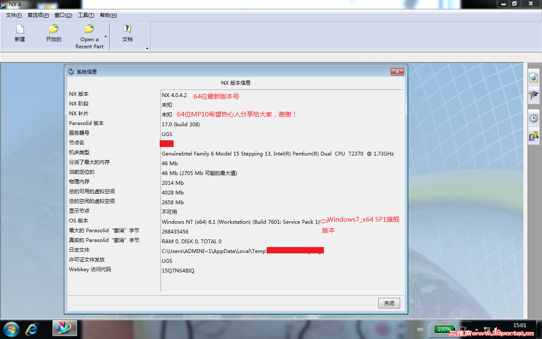542x339 pixels.
Task: Click the 日志文件 label
Action: (79, 250)
